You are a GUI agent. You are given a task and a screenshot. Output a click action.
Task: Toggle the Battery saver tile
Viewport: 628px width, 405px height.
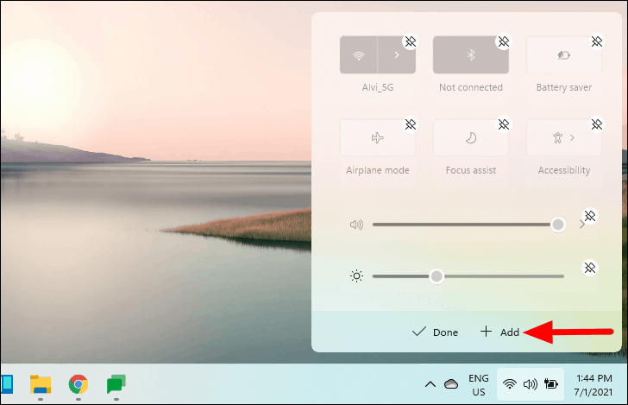tap(564, 55)
